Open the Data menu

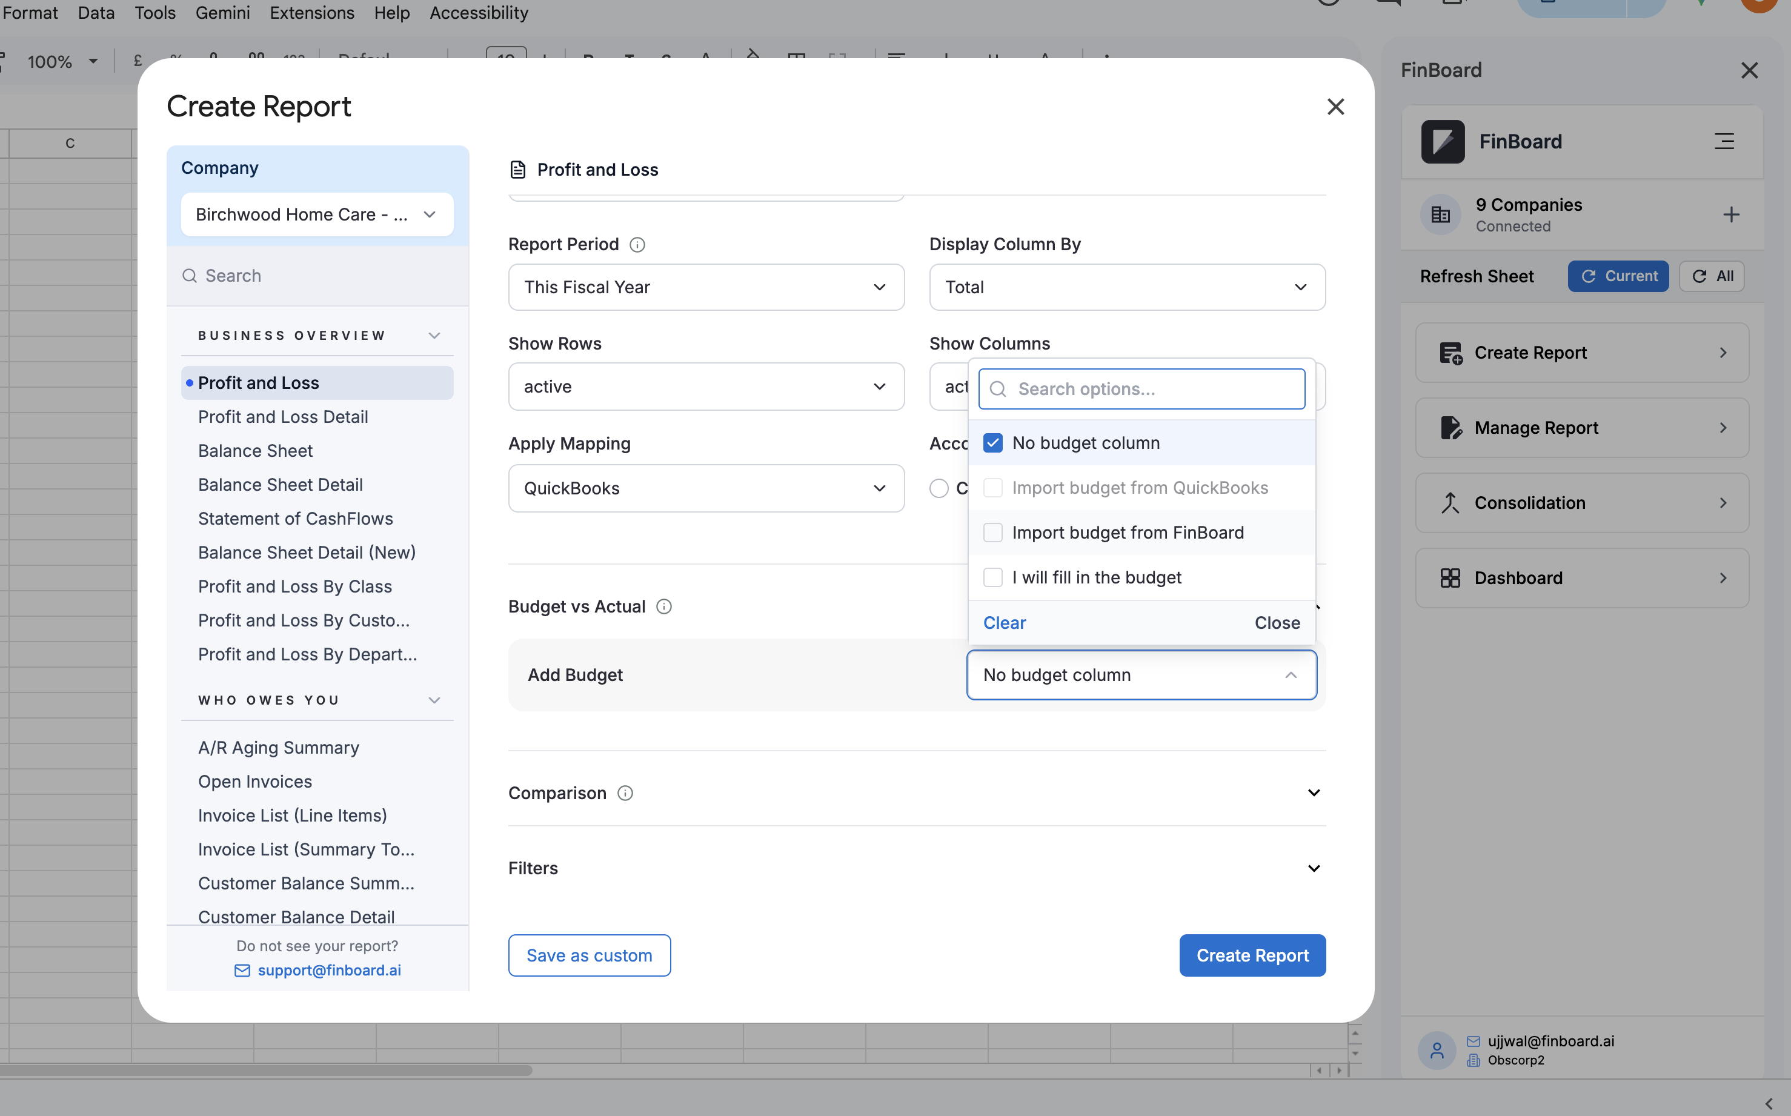96,13
